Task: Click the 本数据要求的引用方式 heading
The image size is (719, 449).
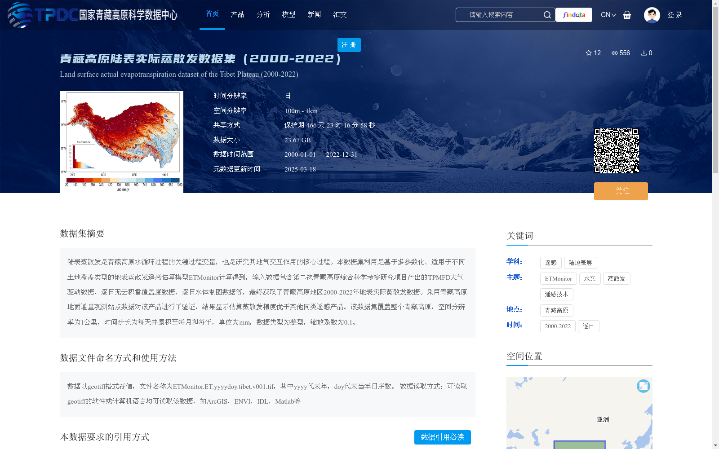Action: click(105, 437)
